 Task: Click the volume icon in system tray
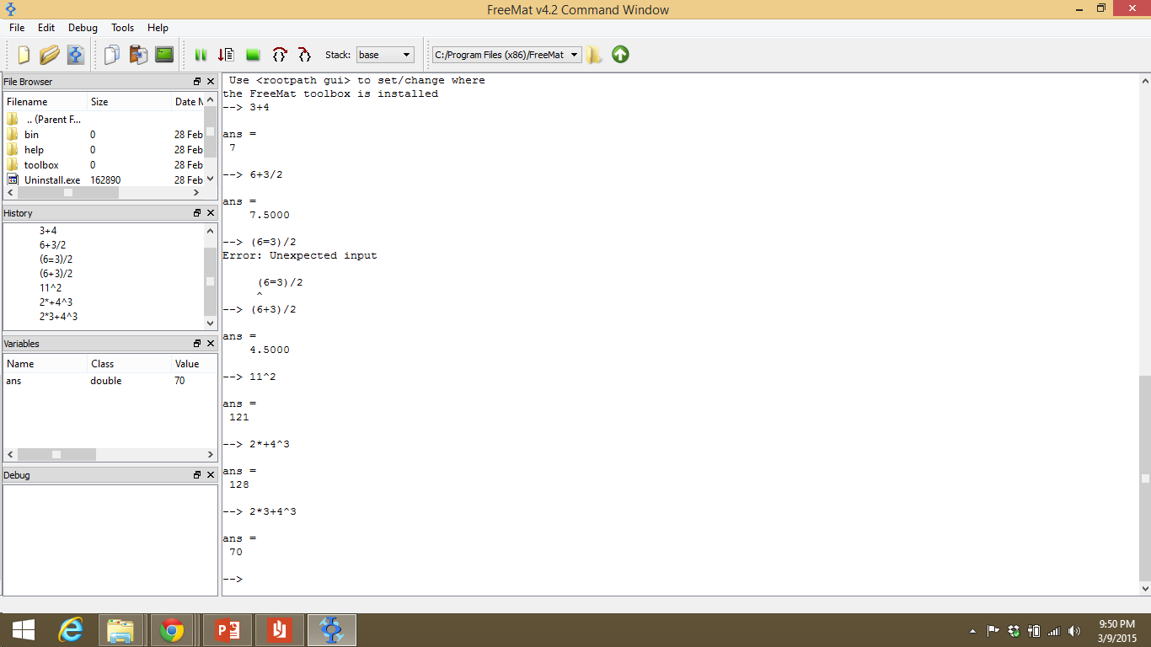[1073, 631]
